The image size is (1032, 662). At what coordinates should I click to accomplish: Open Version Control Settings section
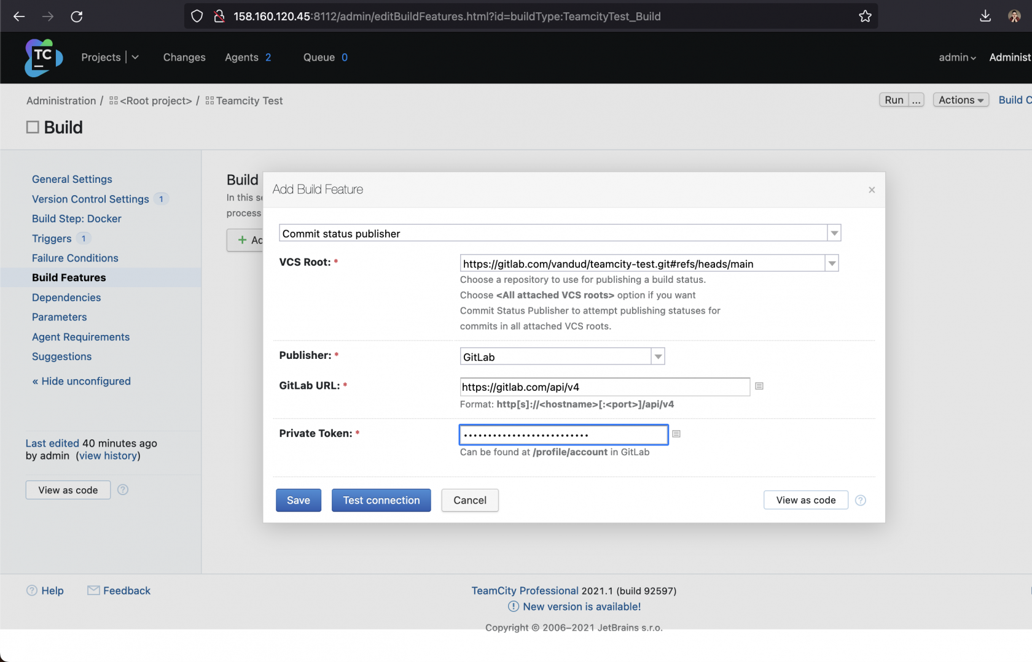click(90, 199)
